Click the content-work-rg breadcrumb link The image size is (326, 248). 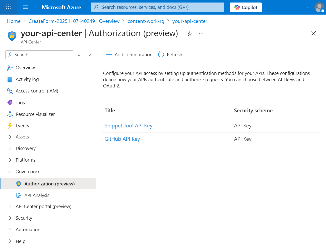[146, 21]
